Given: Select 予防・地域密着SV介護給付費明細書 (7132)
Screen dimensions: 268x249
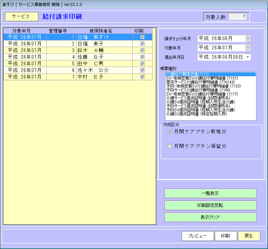Looking at the screenshot, I should click(210, 86).
